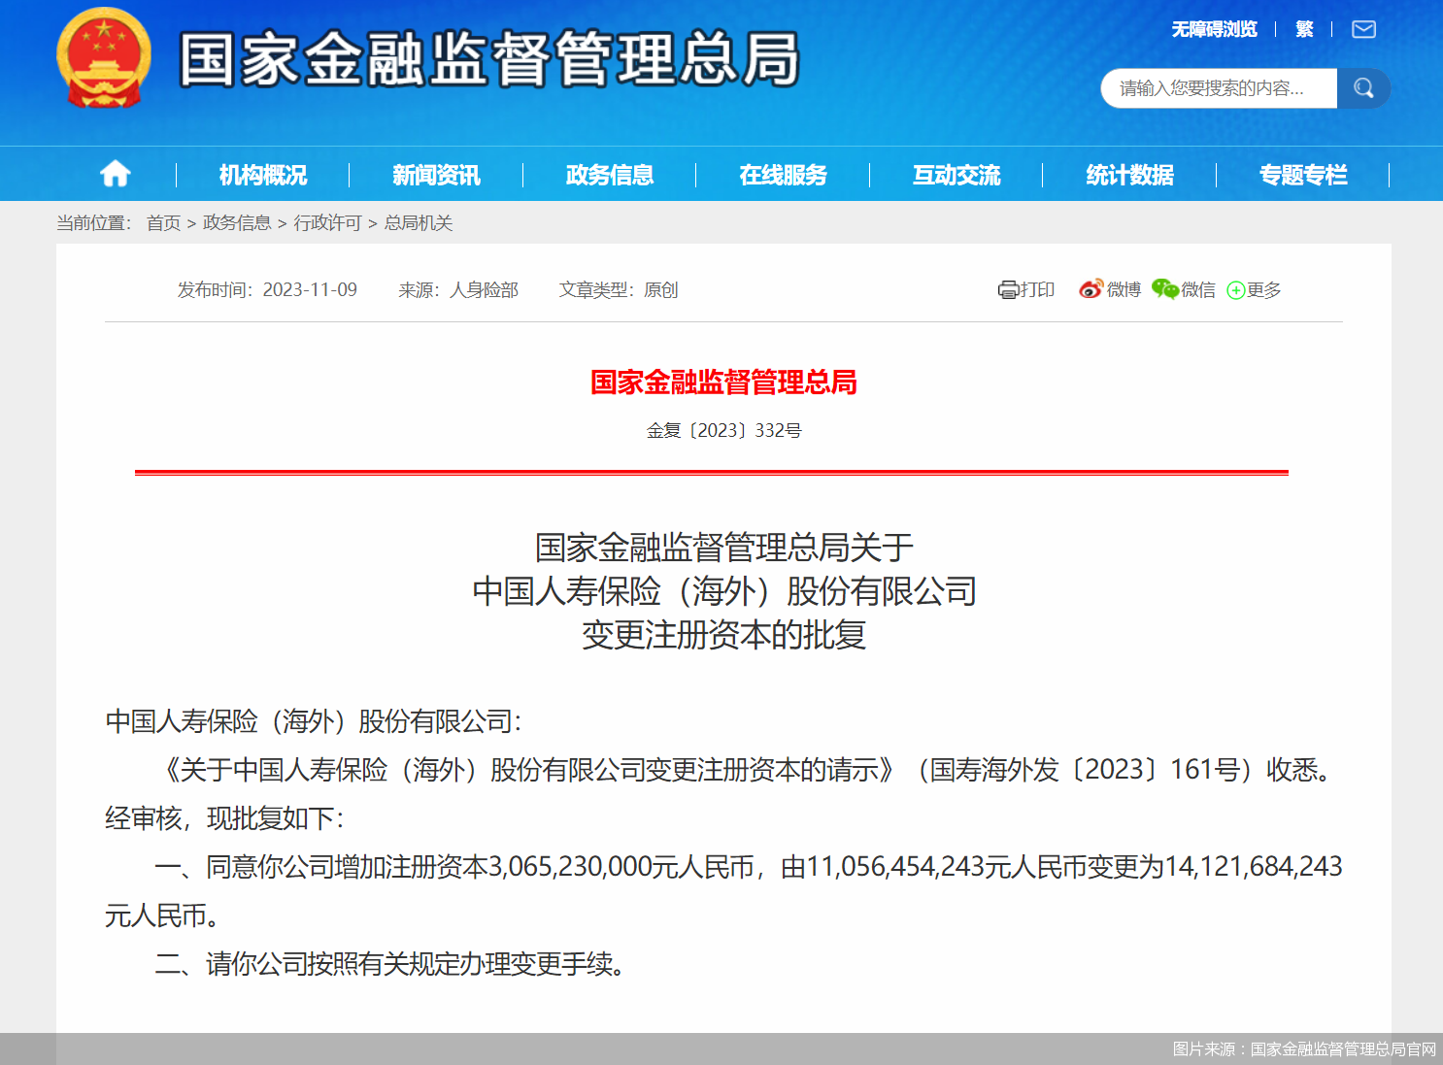Click publish date 2023-11-09
The width and height of the screenshot is (1443, 1065).
click(310, 290)
